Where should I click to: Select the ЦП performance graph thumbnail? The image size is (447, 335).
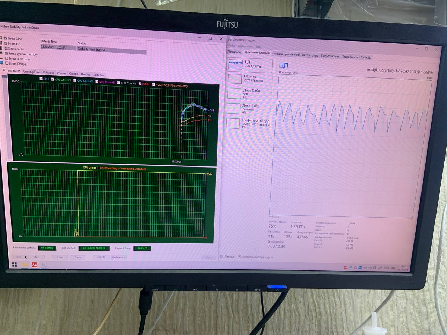235,65
